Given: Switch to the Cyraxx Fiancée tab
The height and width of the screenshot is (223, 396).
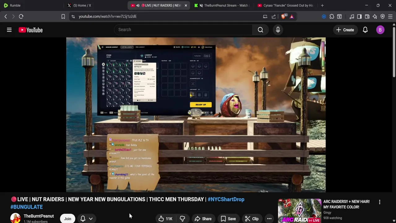Looking at the screenshot, I should [285, 5].
